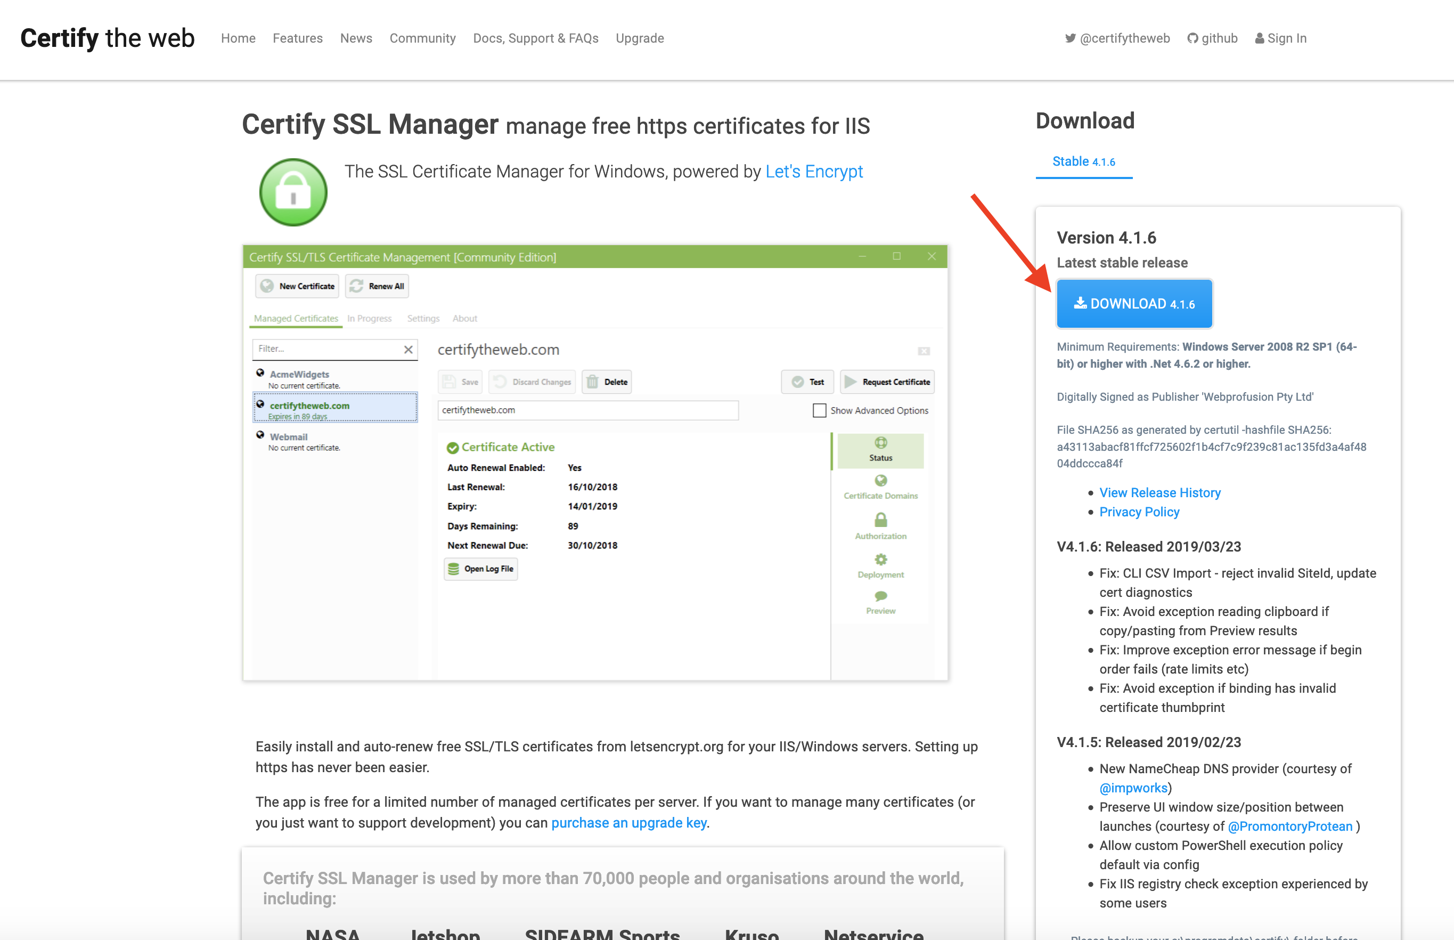This screenshot has height=940, width=1454.
Task: Click the Save icon button
Action: point(460,382)
